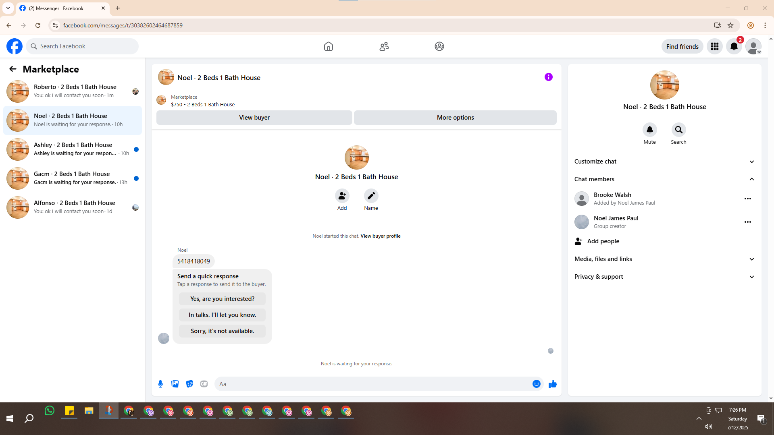Click the voice clip microphone icon

[x=160, y=384]
